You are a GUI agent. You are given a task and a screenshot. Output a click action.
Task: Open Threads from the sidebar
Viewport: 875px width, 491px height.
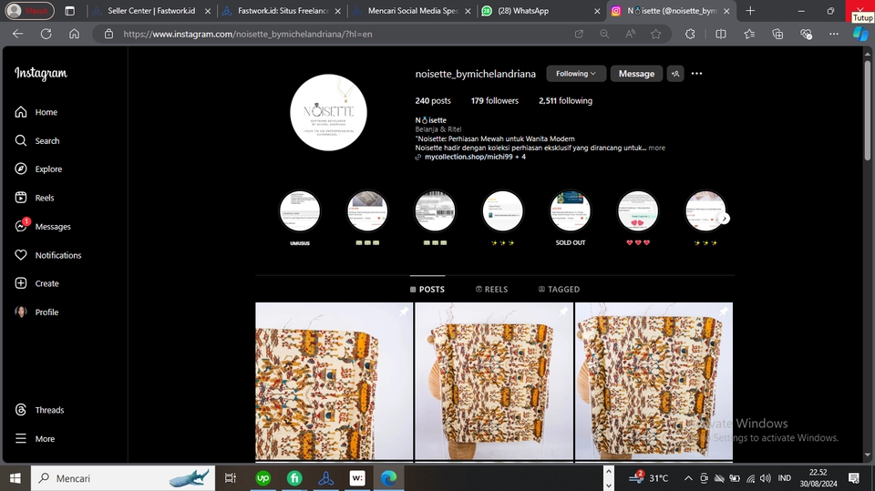(39, 410)
